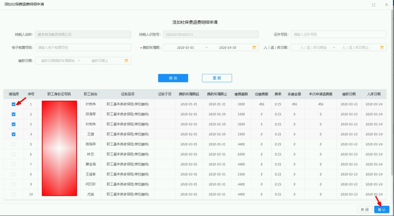The width and height of the screenshot is (394, 216).
Task: Click the 查询 query button
Action: click(x=173, y=78)
